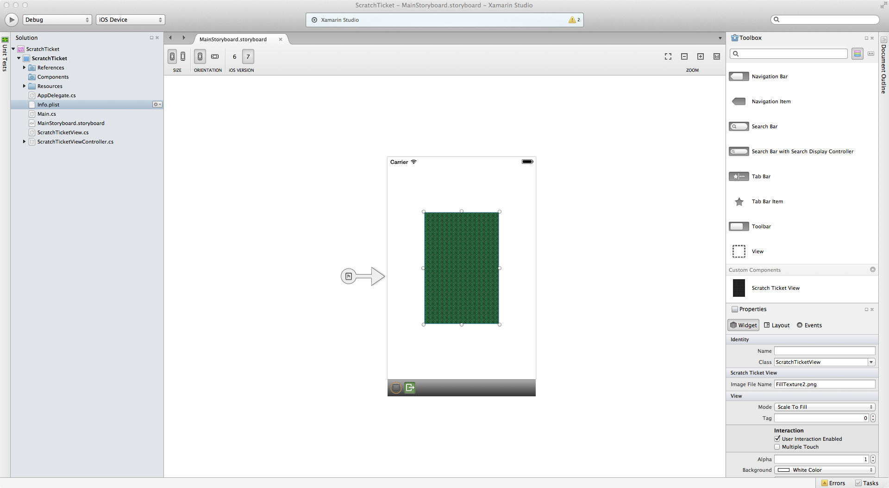Open the Debug configuration dropdown
889x488 pixels.
[56, 20]
